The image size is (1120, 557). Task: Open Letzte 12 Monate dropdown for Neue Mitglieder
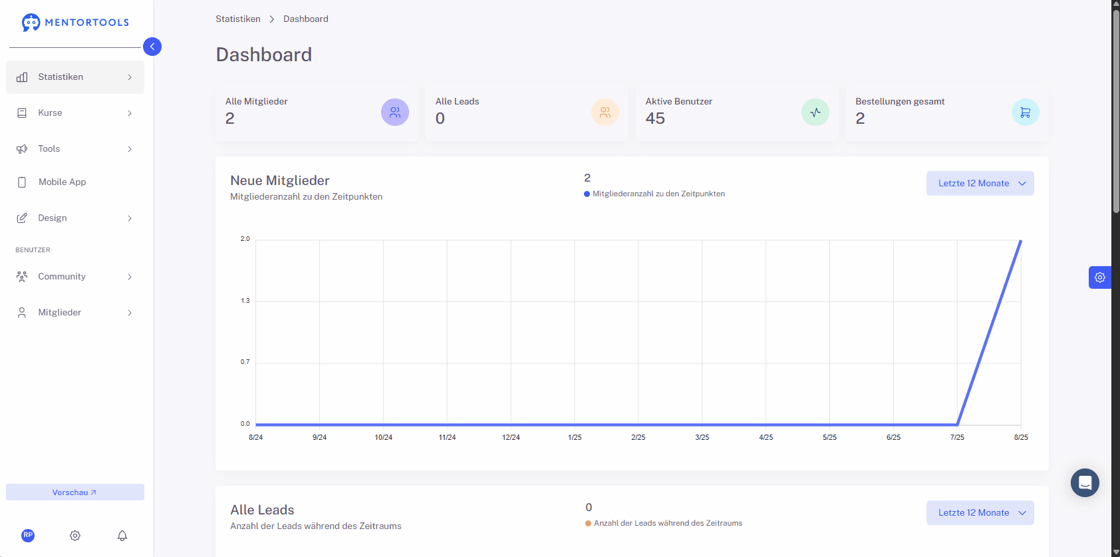coord(980,184)
